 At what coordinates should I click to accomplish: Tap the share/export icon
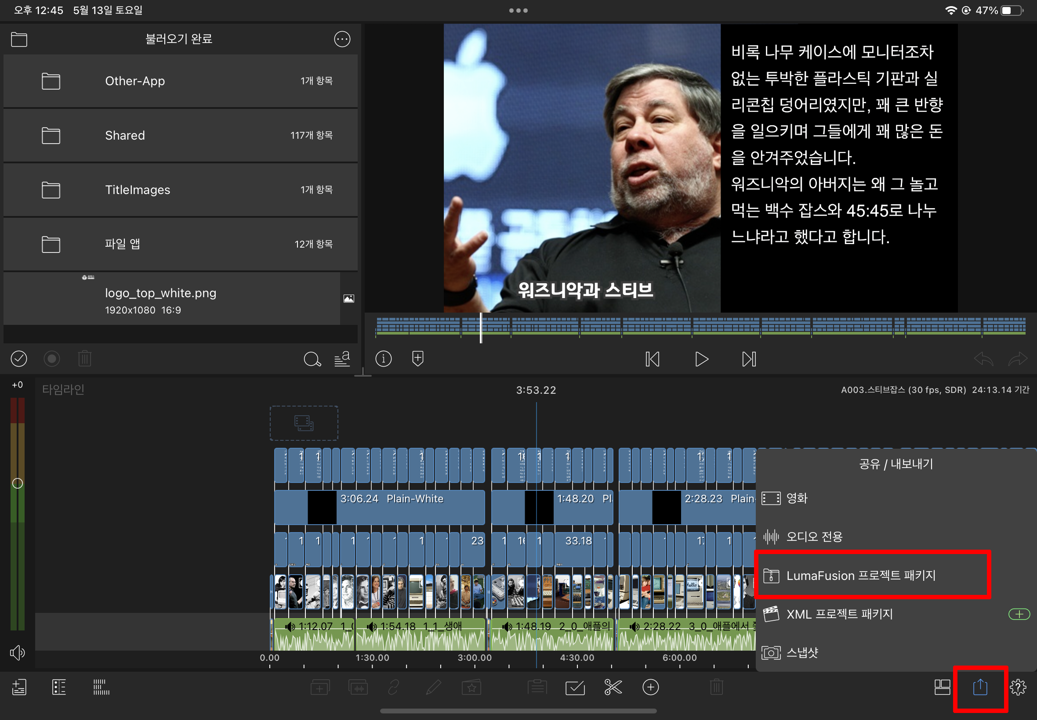(980, 688)
